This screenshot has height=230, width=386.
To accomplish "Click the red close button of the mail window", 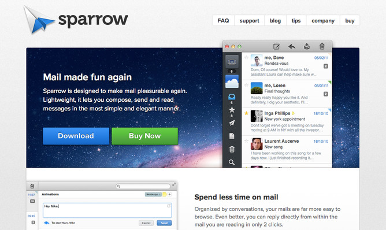I will [227, 47].
